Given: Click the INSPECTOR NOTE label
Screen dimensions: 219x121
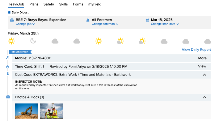Looking at the screenshot, I should point(28,82).
